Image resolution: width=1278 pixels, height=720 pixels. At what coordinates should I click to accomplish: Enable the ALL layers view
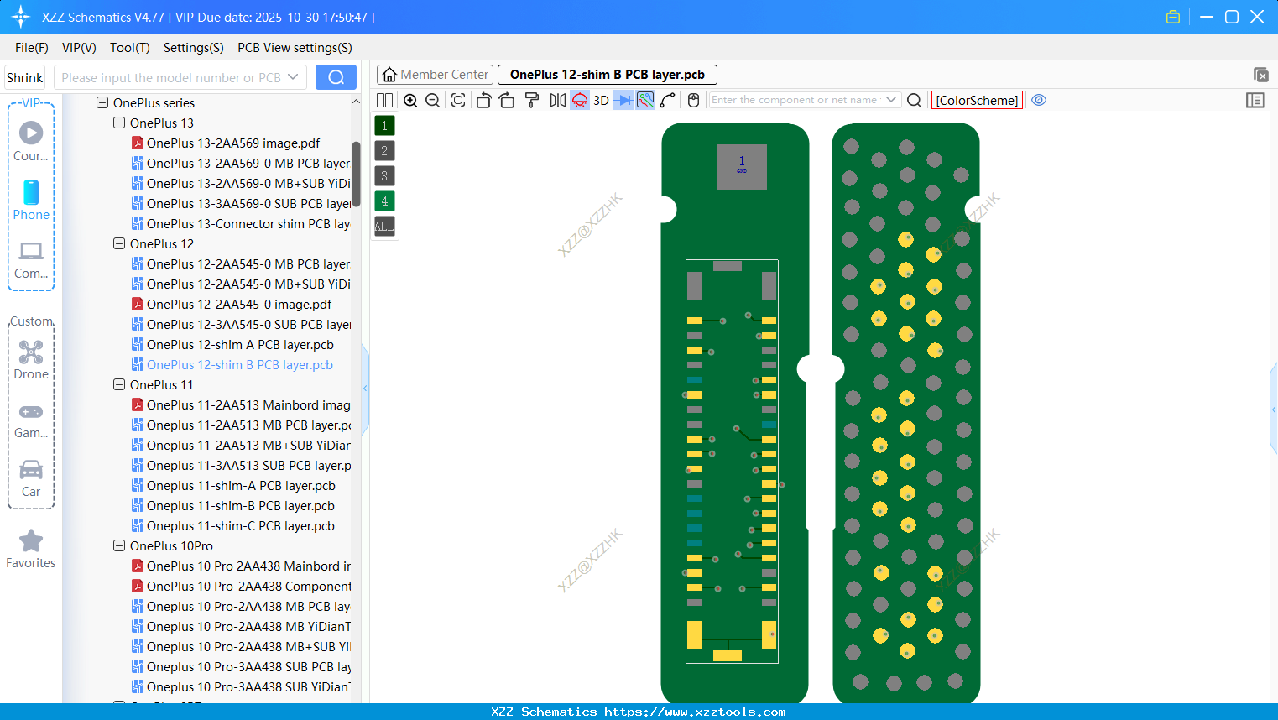[383, 226]
